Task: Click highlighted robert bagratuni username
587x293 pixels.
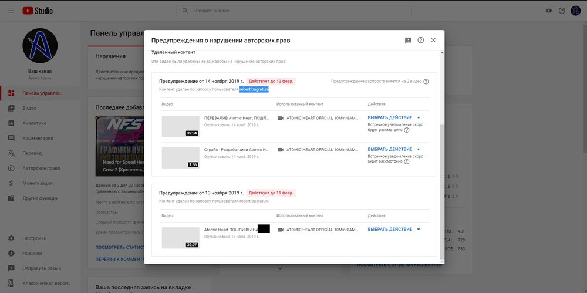Action: (x=254, y=90)
